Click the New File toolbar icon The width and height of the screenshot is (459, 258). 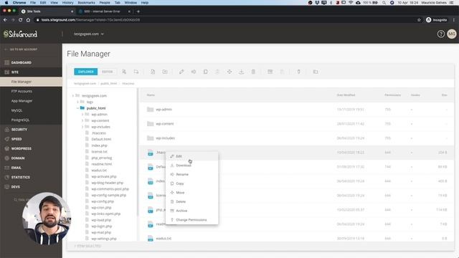pos(153,72)
